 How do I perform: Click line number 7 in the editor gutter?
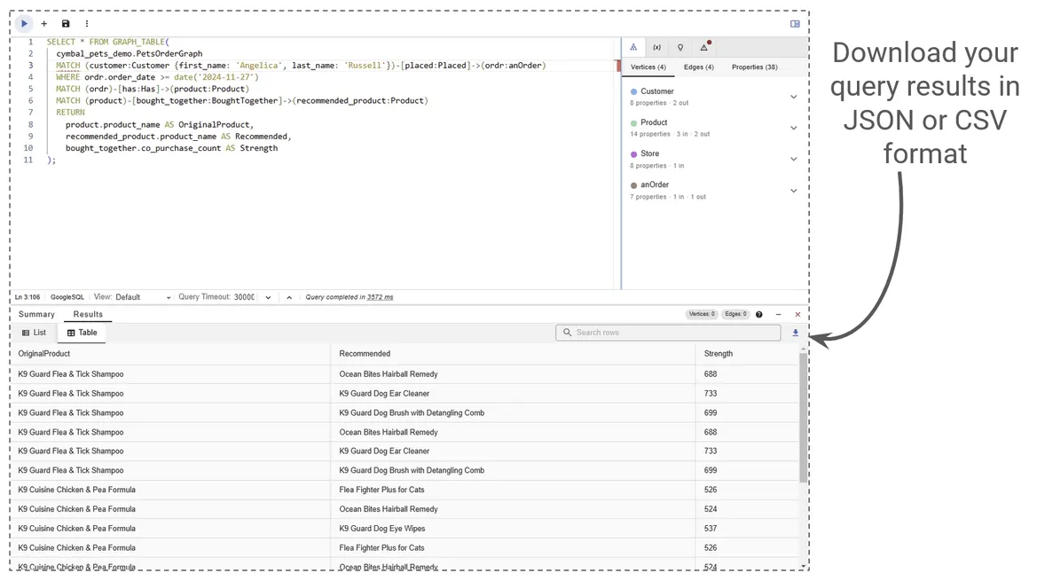click(x=30, y=113)
